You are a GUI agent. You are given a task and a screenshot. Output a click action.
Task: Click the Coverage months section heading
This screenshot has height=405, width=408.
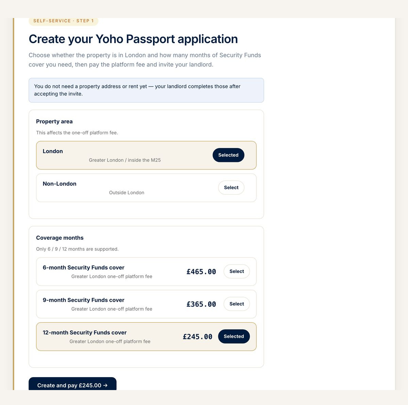pyautogui.click(x=60, y=238)
